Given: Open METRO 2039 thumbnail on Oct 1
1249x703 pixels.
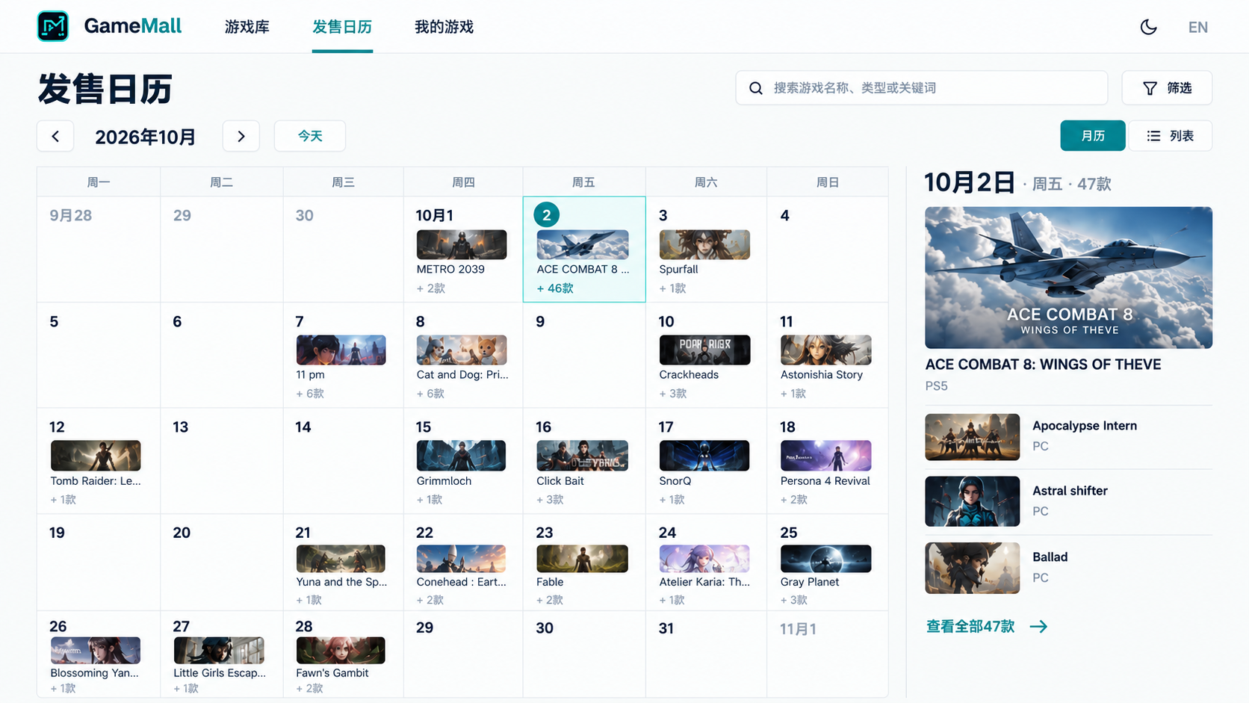Looking at the screenshot, I should tap(462, 244).
